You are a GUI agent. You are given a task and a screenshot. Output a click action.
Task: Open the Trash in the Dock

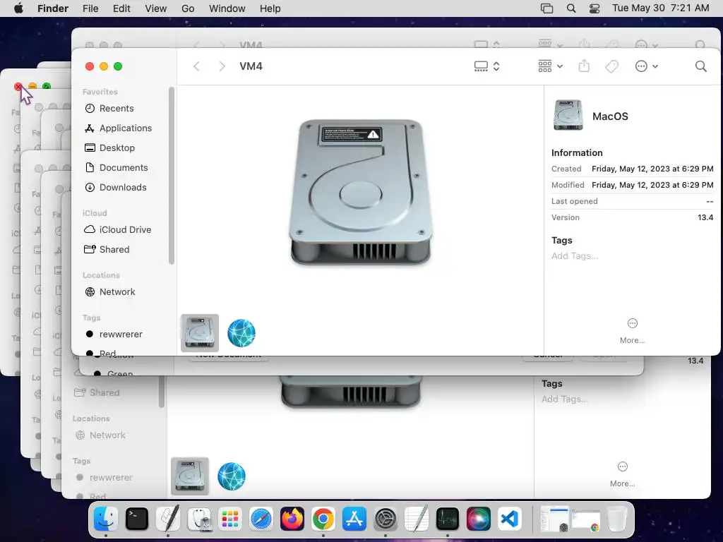(x=617, y=519)
